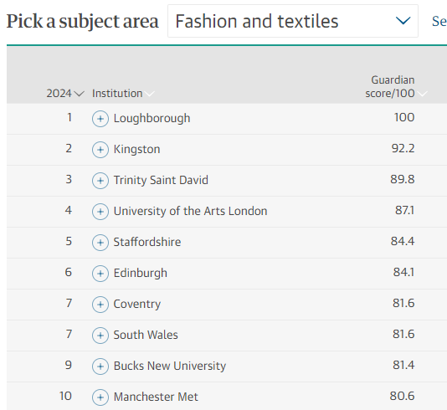Expand Kingston details via plus icon

100,150
